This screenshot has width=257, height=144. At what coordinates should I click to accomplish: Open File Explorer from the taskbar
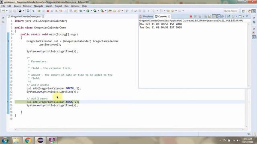pos(16,140)
